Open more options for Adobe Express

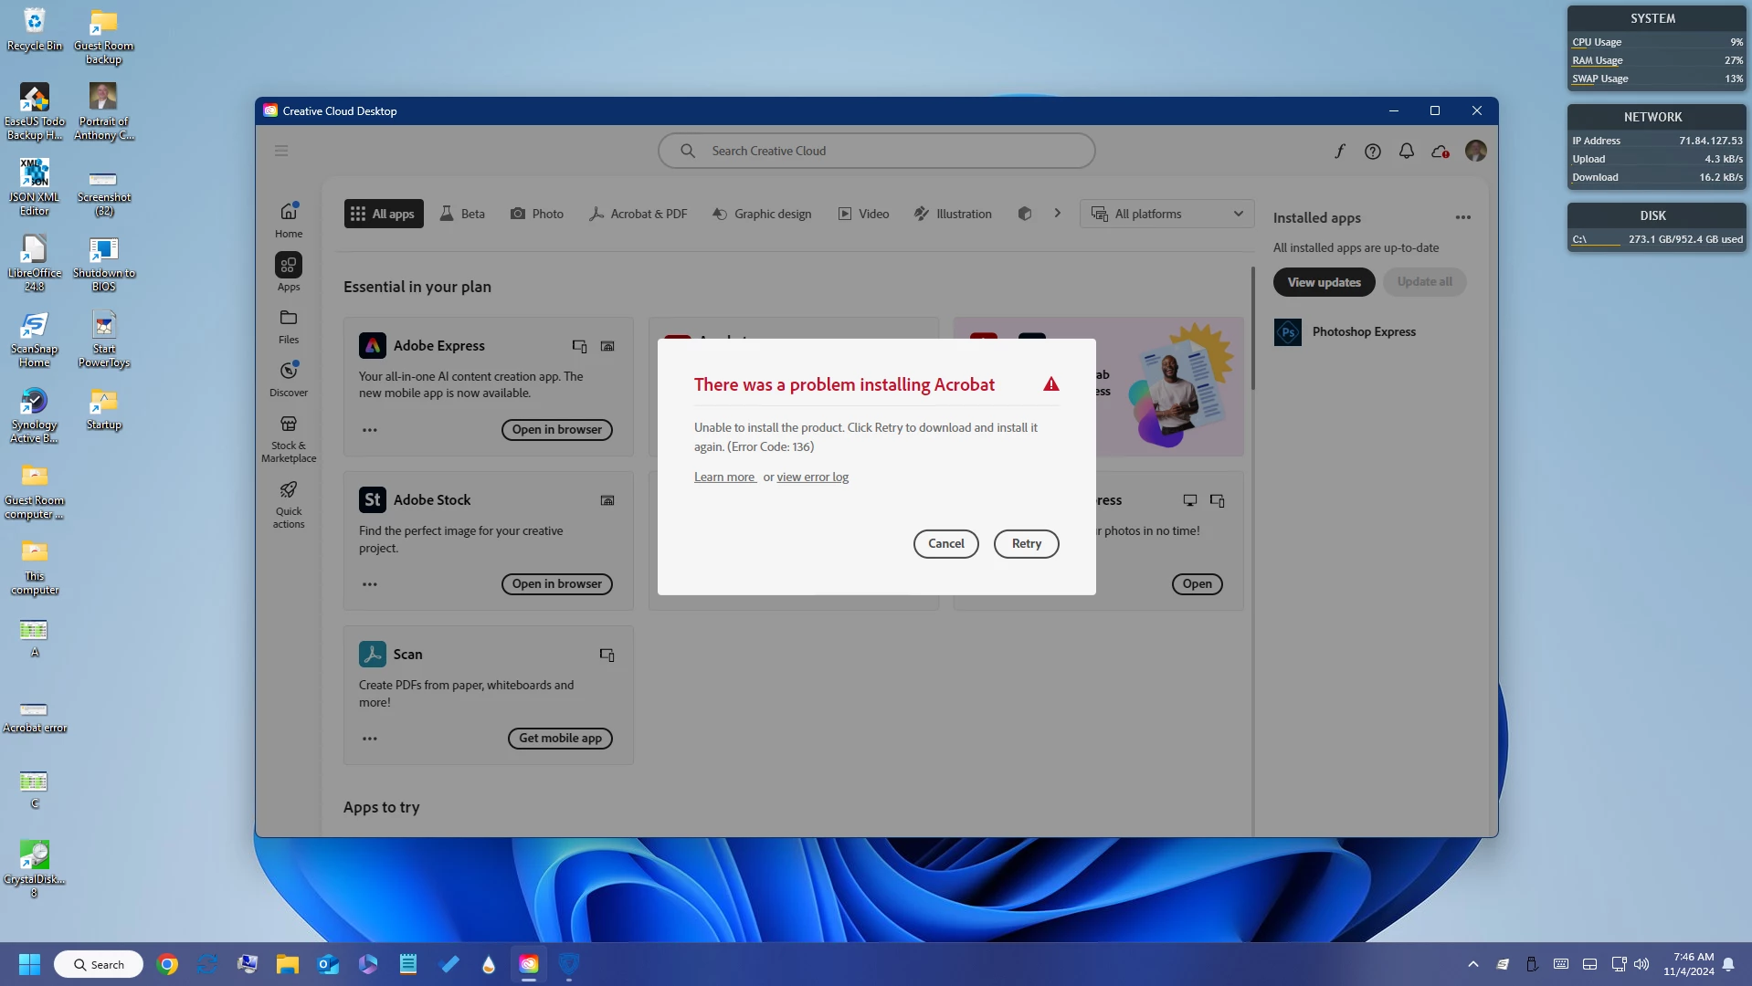369,429
